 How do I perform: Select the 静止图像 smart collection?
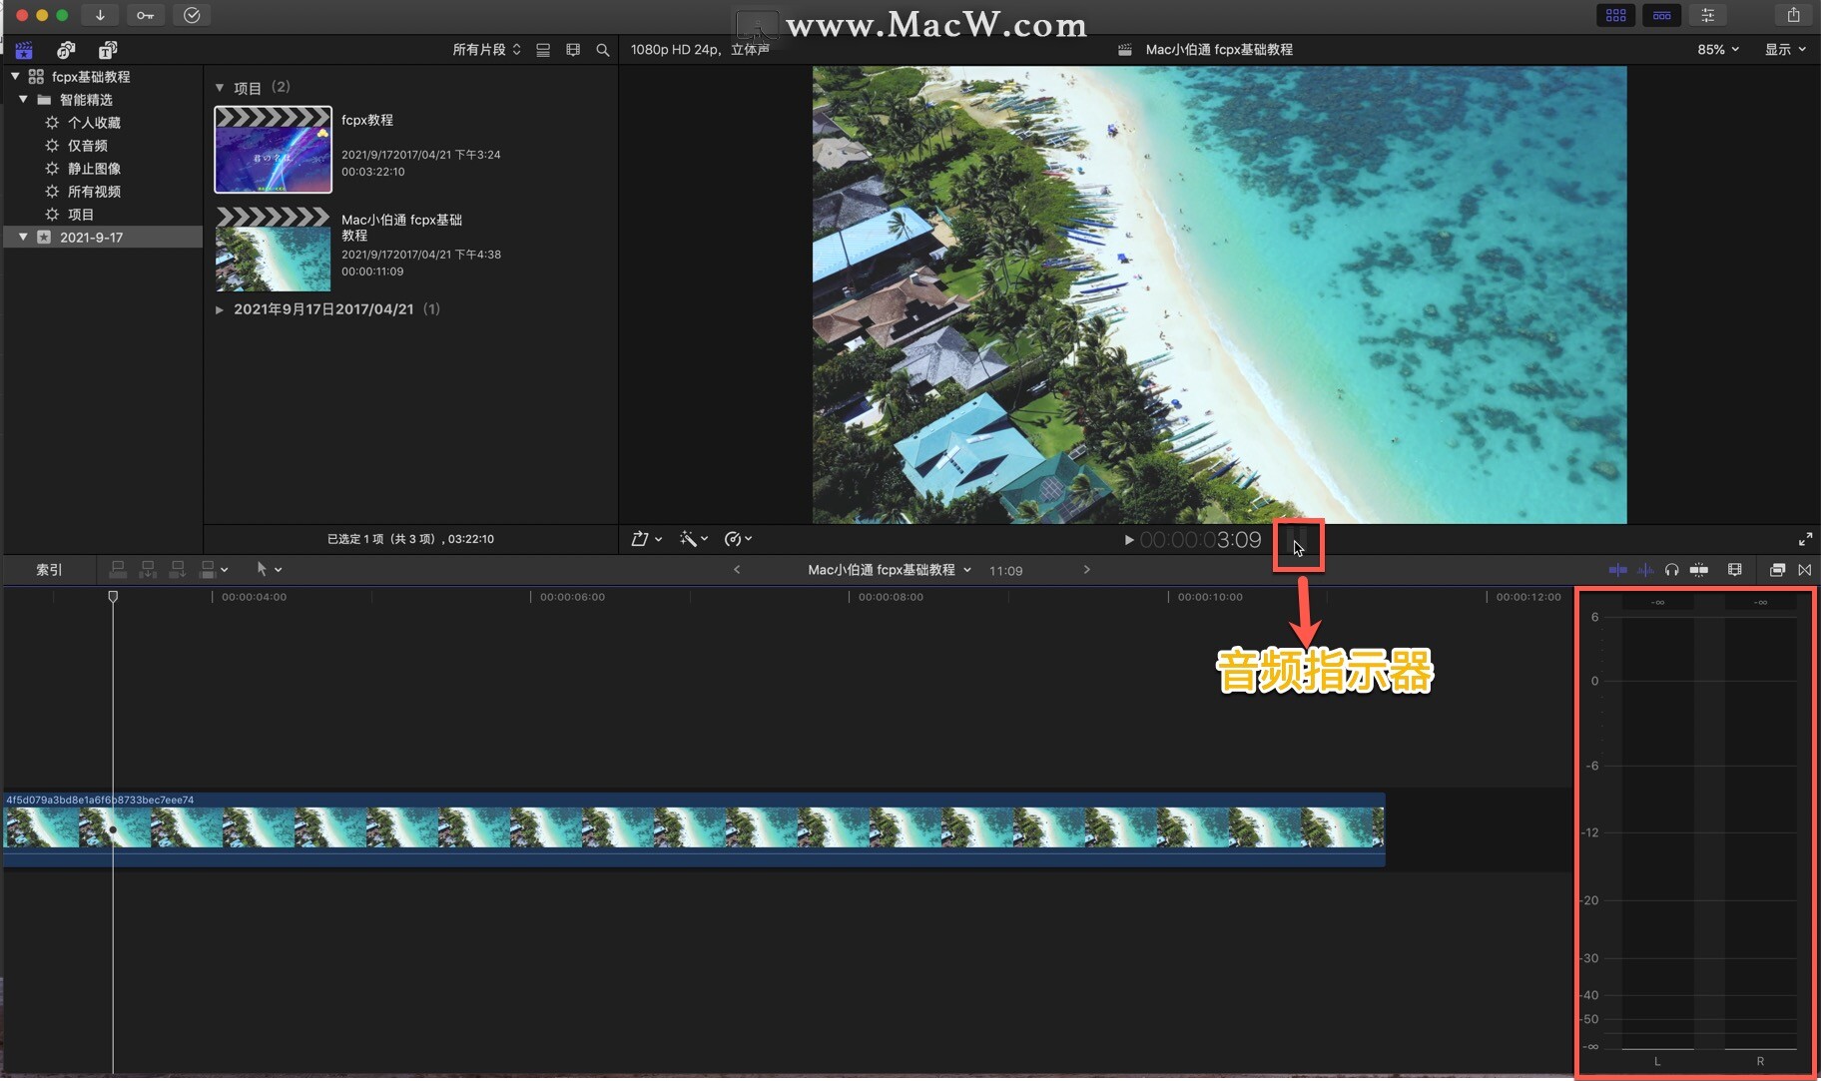(94, 169)
